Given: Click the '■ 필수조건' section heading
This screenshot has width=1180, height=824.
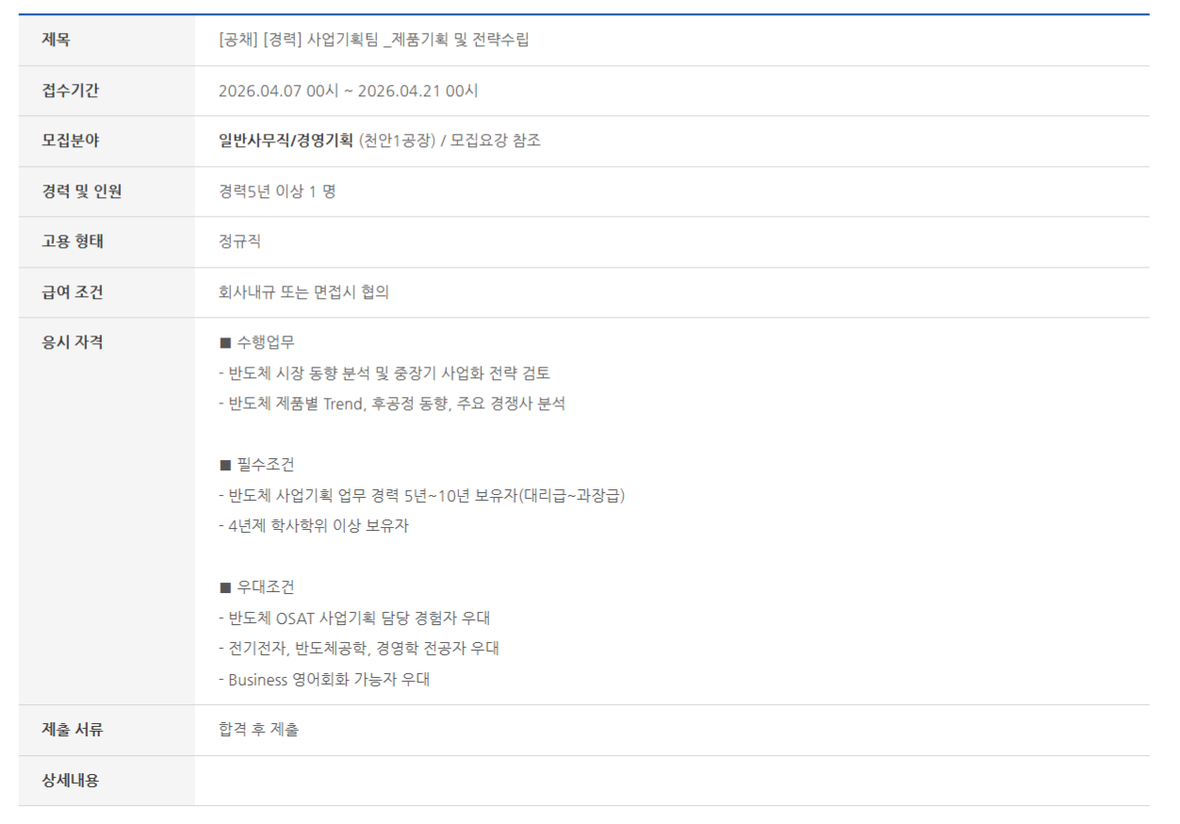Looking at the screenshot, I should (x=256, y=465).
